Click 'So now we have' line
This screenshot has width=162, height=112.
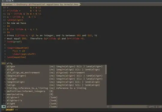pyautogui.click(x=16, y=23)
